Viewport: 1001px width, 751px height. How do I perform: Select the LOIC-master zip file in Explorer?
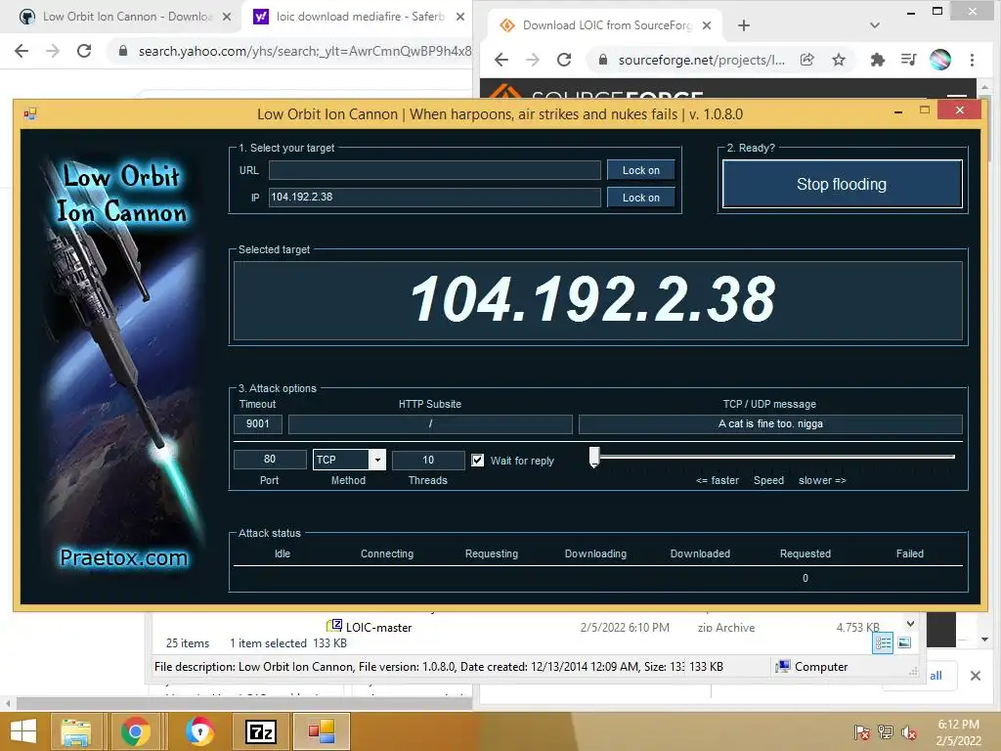click(x=378, y=627)
